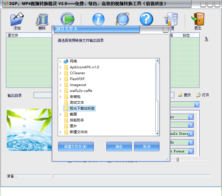Open the Format dropdown arrow
Image resolution: width=222 pixels, height=196 pixels.
click(x=191, y=151)
